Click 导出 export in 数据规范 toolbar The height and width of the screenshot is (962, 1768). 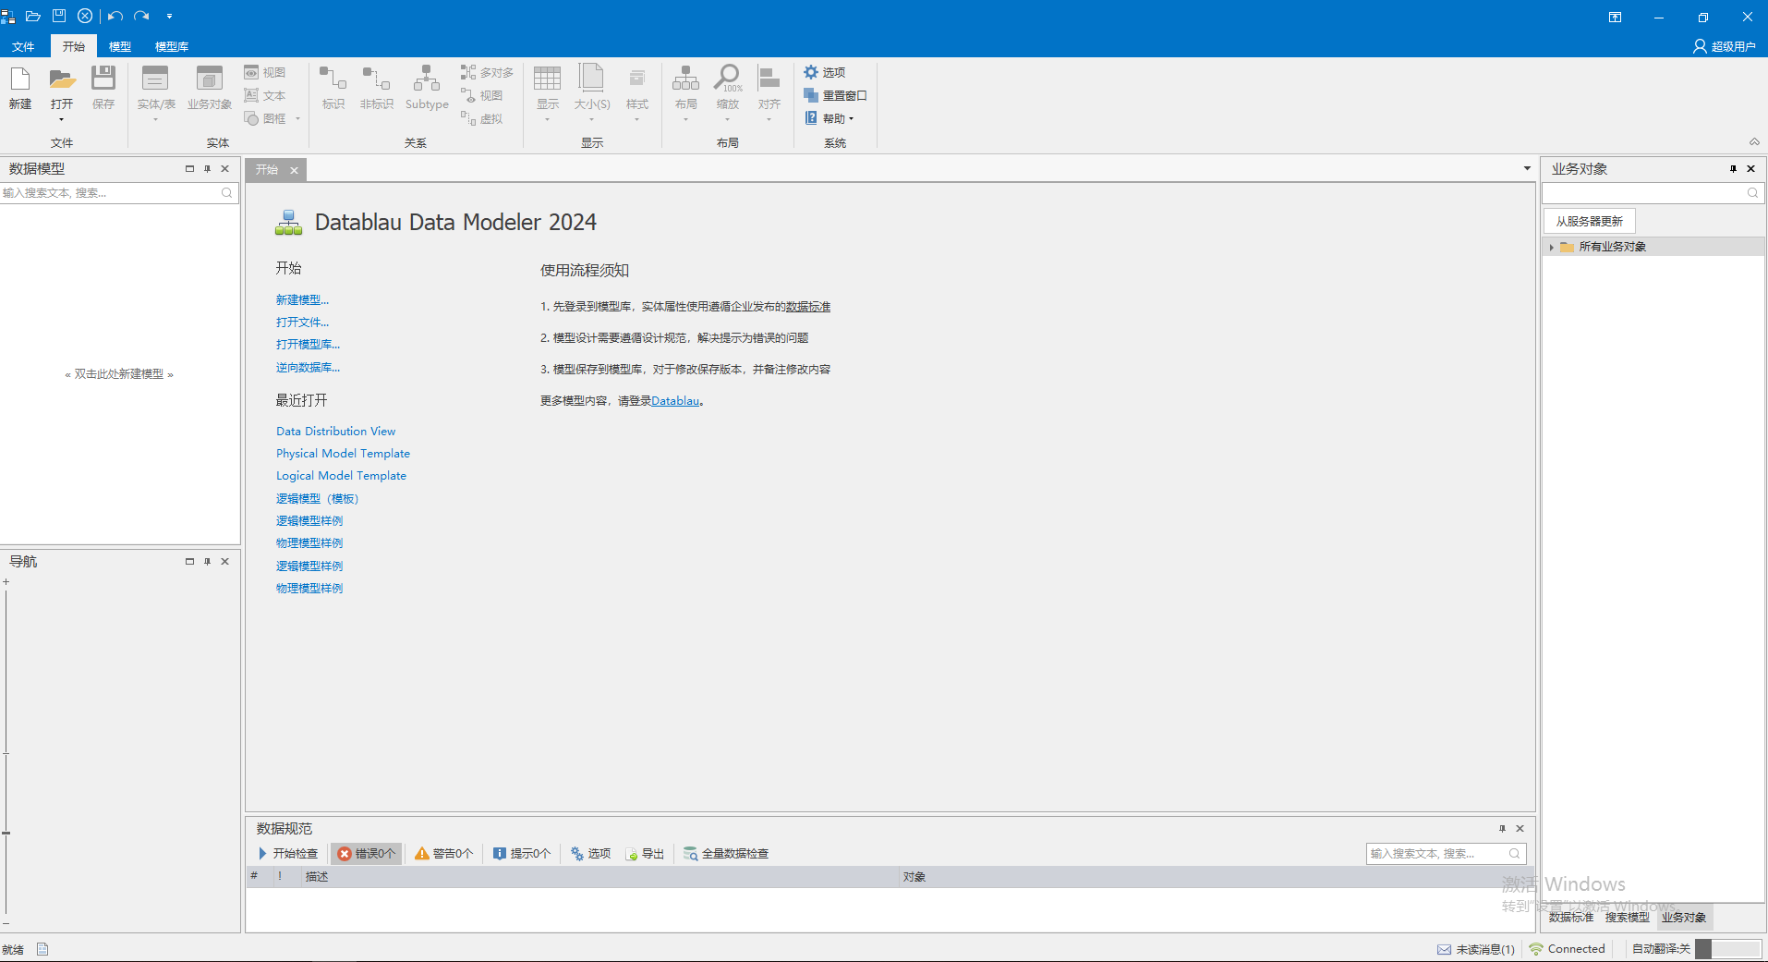645,854
